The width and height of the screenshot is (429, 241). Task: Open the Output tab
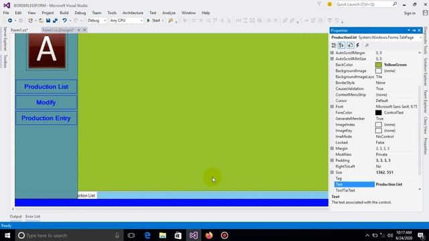[x=15, y=216]
